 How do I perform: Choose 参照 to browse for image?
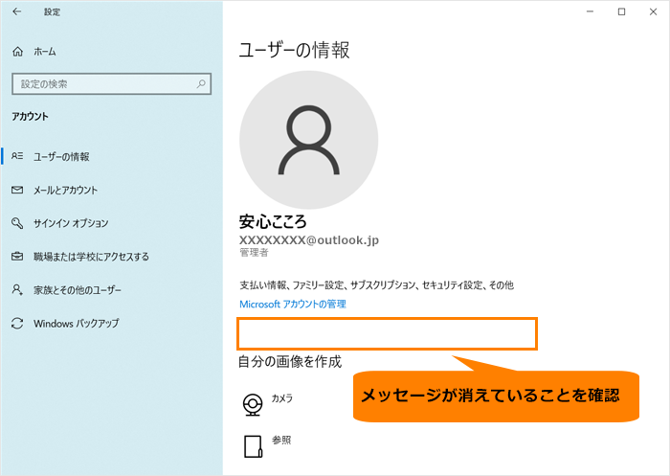point(281,440)
